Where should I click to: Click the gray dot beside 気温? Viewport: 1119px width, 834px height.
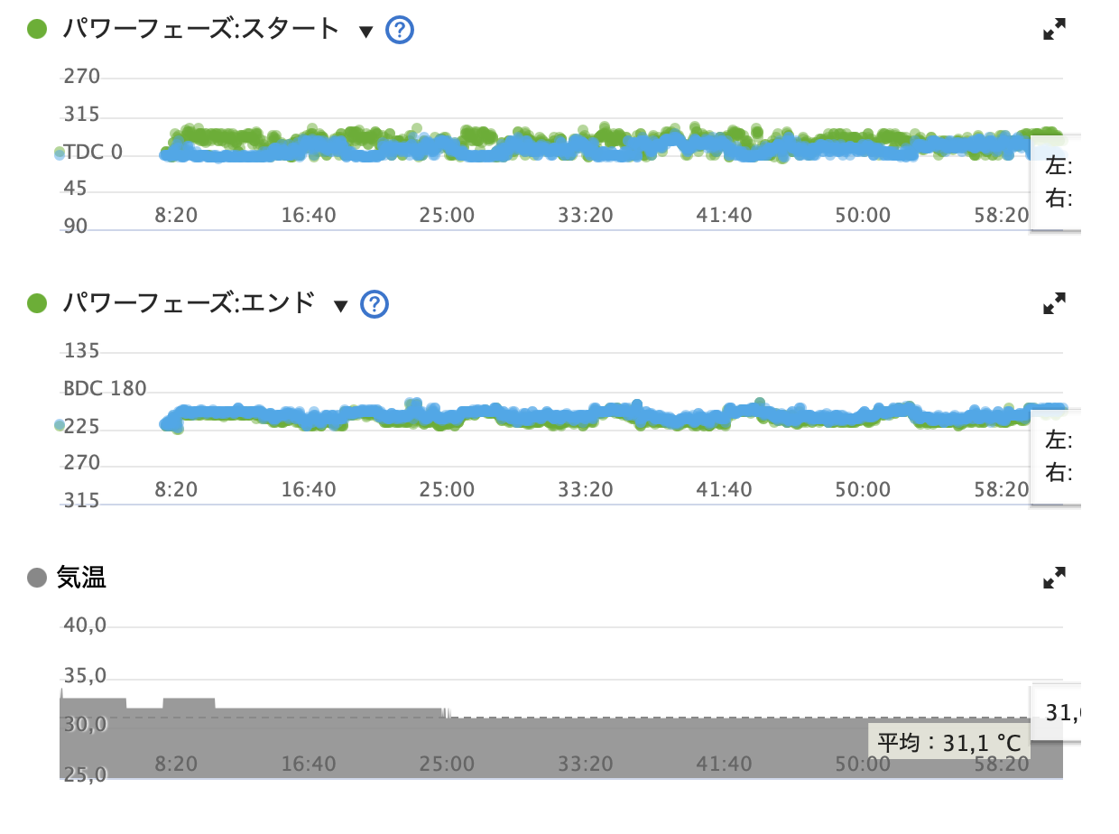[37, 578]
